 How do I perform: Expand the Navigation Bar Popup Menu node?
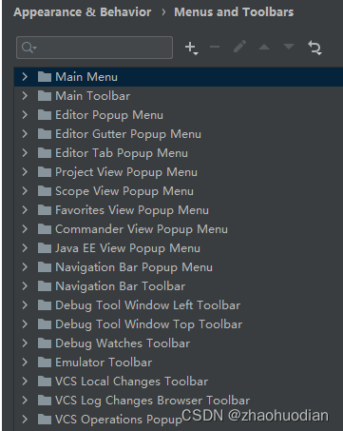(x=25, y=267)
